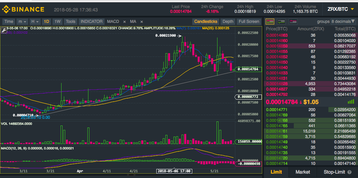The image size is (358, 178).
Task: Click the buy amount 15,019
Action: [309, 131]
